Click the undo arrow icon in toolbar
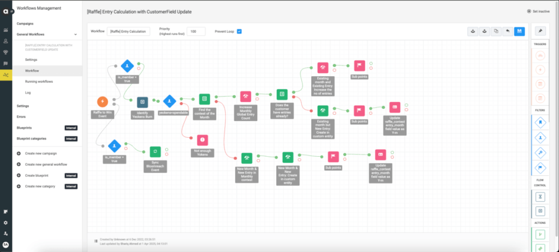This screenshot has height=252, width=559. (x=508, y=31)
